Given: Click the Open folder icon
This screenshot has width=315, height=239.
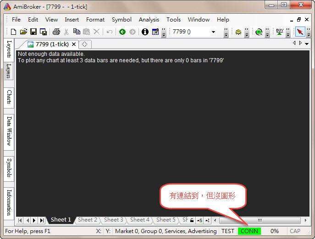Looking at the screenshot, I should (23, 32).
